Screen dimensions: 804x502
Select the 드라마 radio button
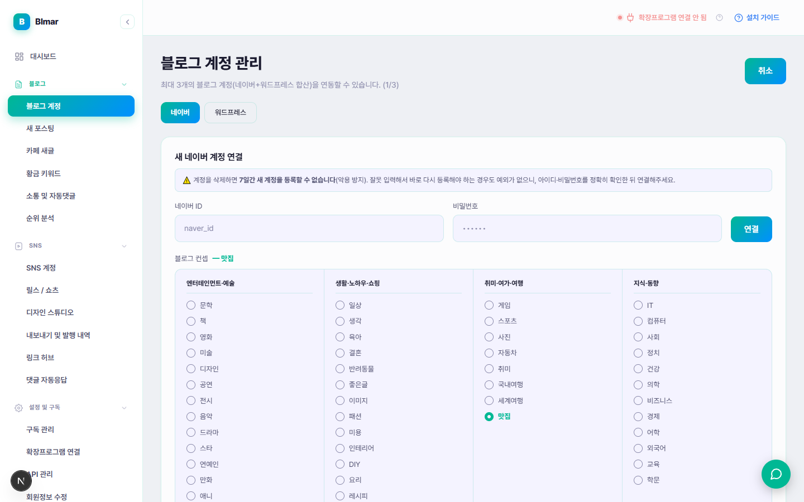click(x=191, y=432)
